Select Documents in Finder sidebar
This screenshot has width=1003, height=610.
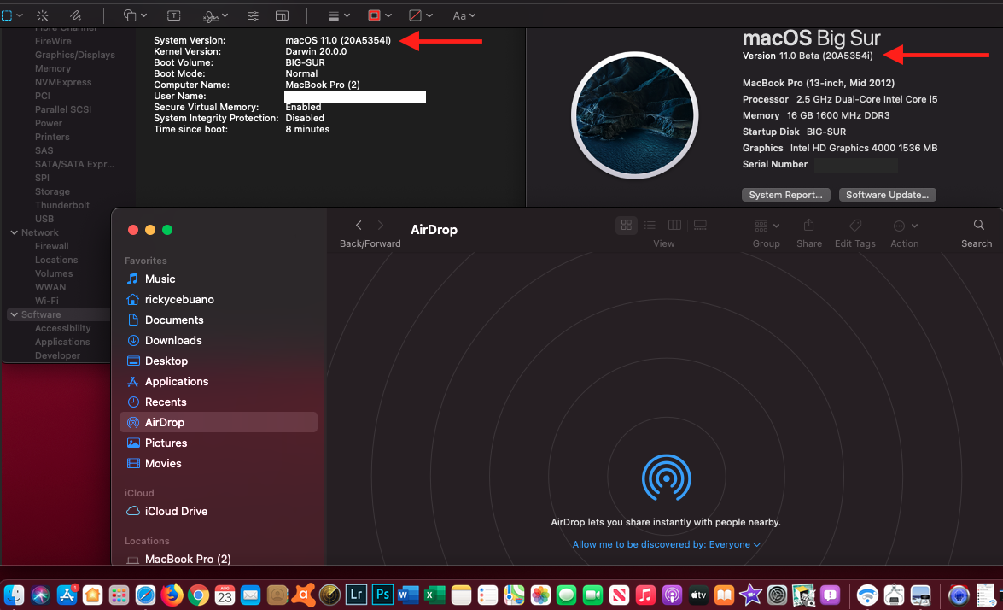(219, 320)
